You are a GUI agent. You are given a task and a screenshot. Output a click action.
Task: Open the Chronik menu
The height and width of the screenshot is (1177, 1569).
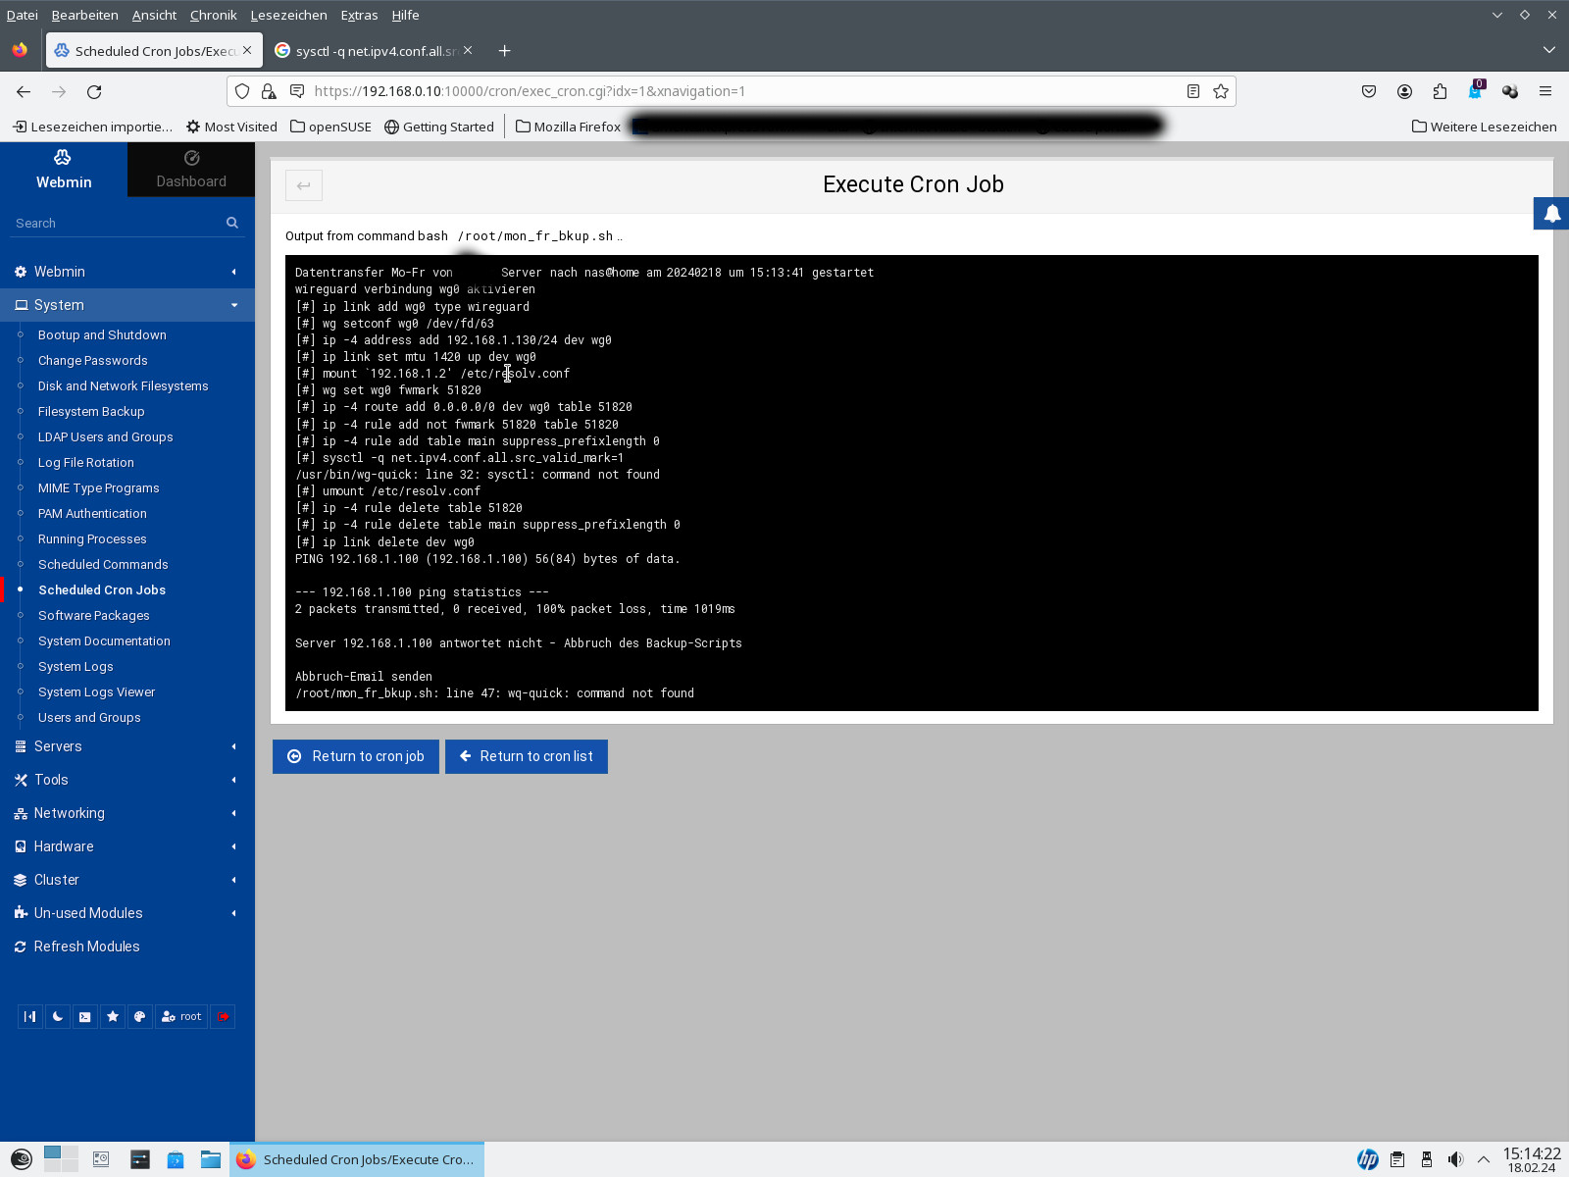pos(214,15)
